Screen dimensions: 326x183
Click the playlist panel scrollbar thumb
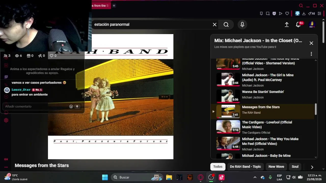(x=316, y=109)
